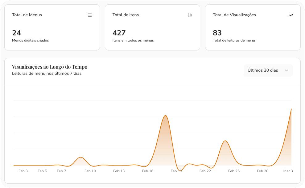Click the 427 items statistic value
The image size is (305, 188).
point(119,33)
